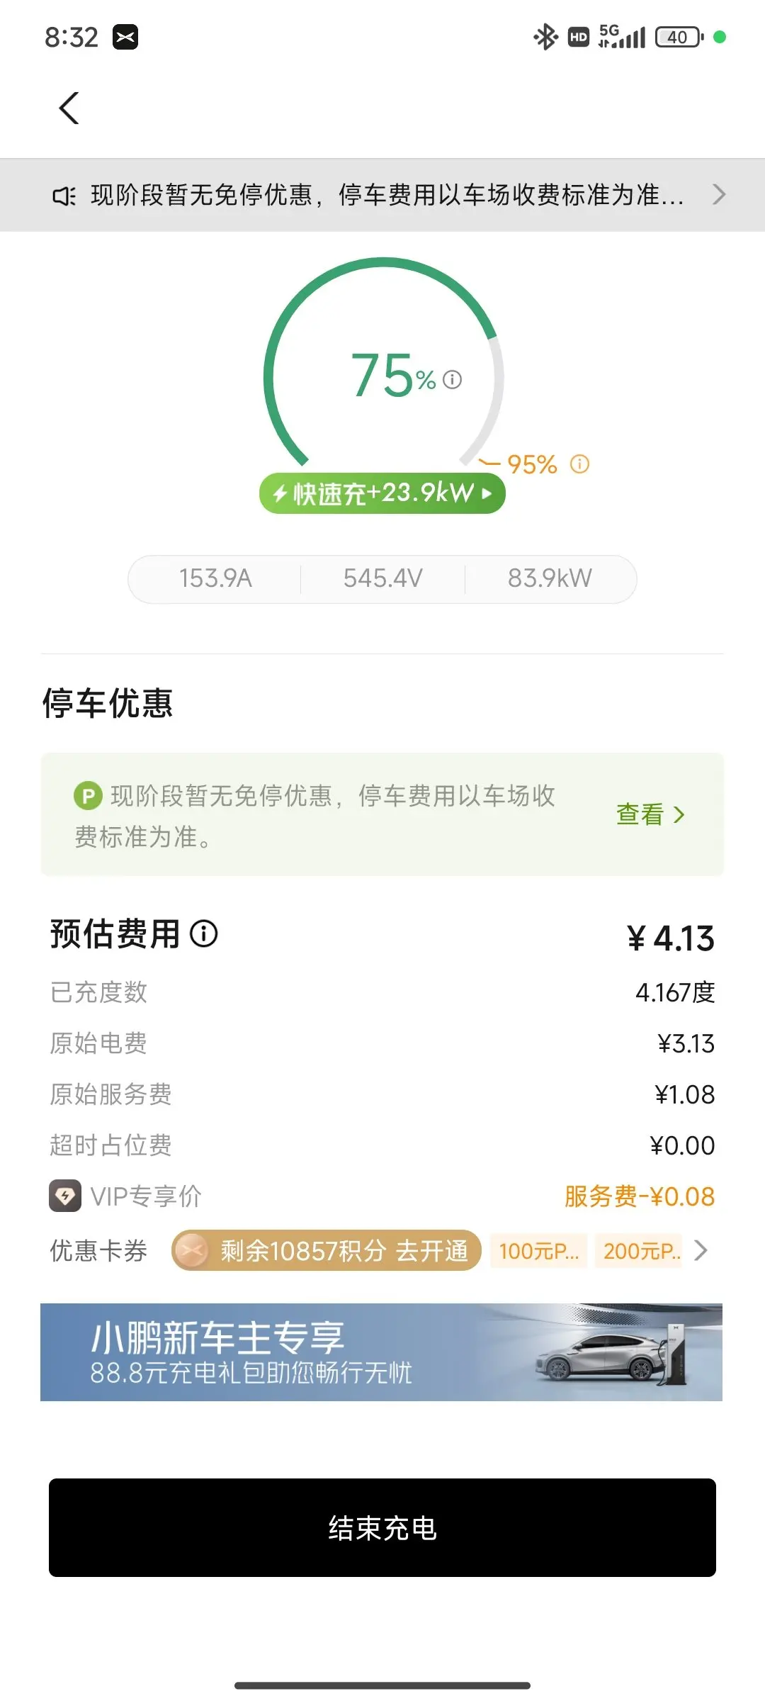
Task: Open 剩余10857积分 去开通 offer
Action: (326, 1251)
